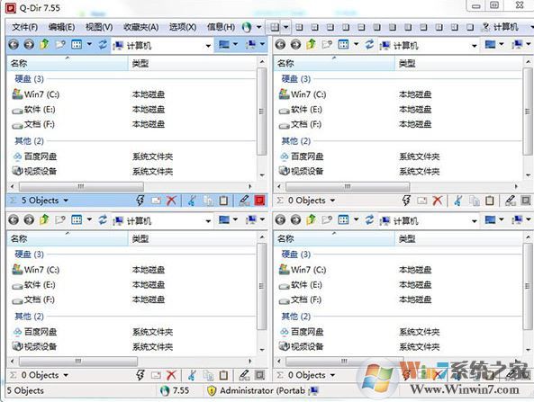Click vertical scrollbar in top-right pane
534x402 pixels.
pos(528,111)
